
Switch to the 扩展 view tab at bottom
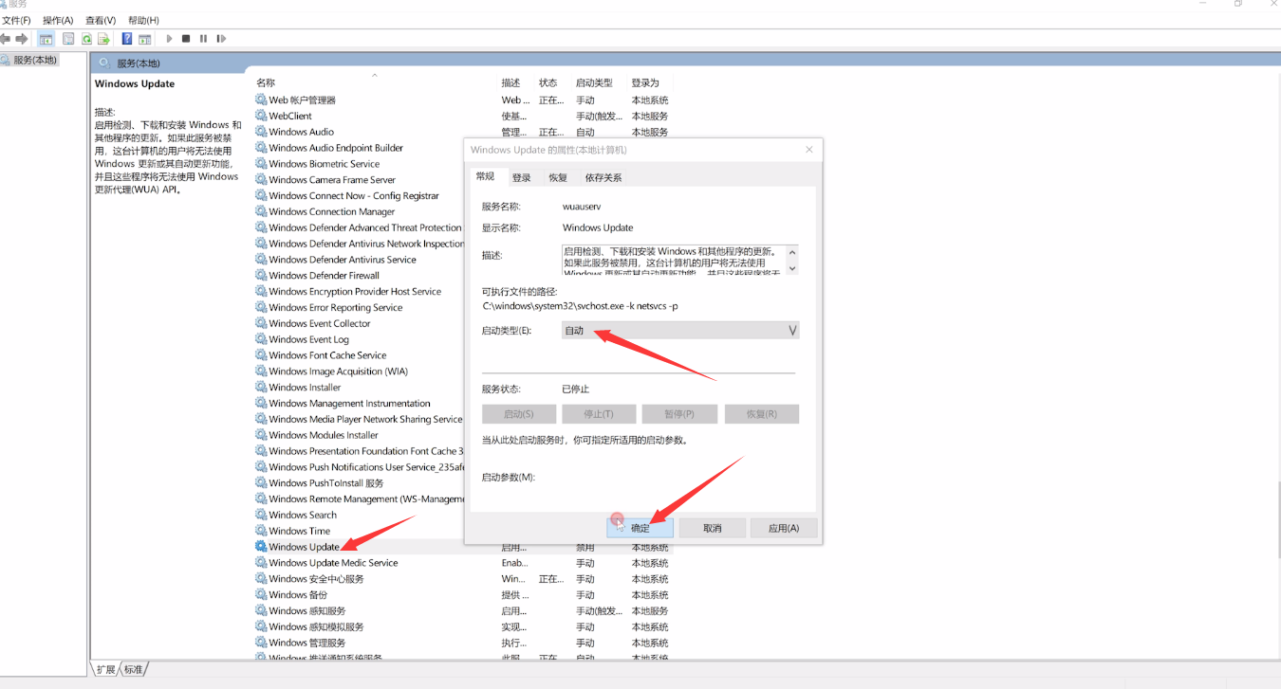(x=105, y=669)
